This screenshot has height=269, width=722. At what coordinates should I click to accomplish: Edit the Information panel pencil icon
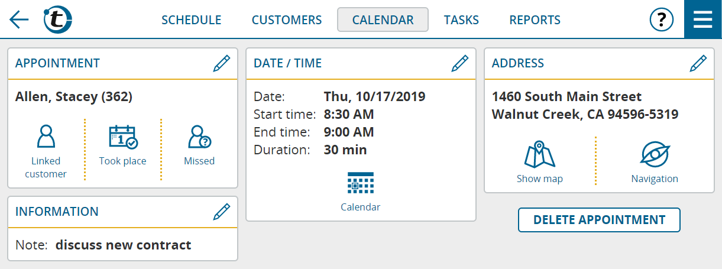(221, 212)
